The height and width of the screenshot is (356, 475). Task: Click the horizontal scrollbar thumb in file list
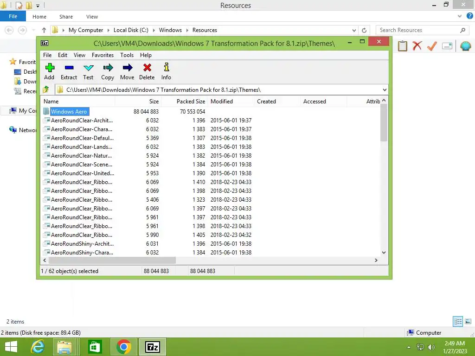(112, 260)
